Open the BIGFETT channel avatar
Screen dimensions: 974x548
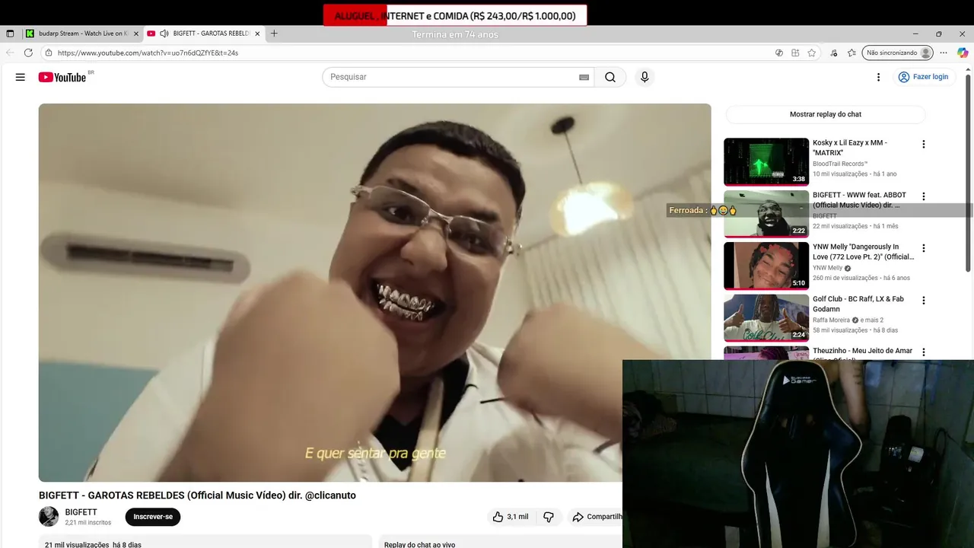49,517
